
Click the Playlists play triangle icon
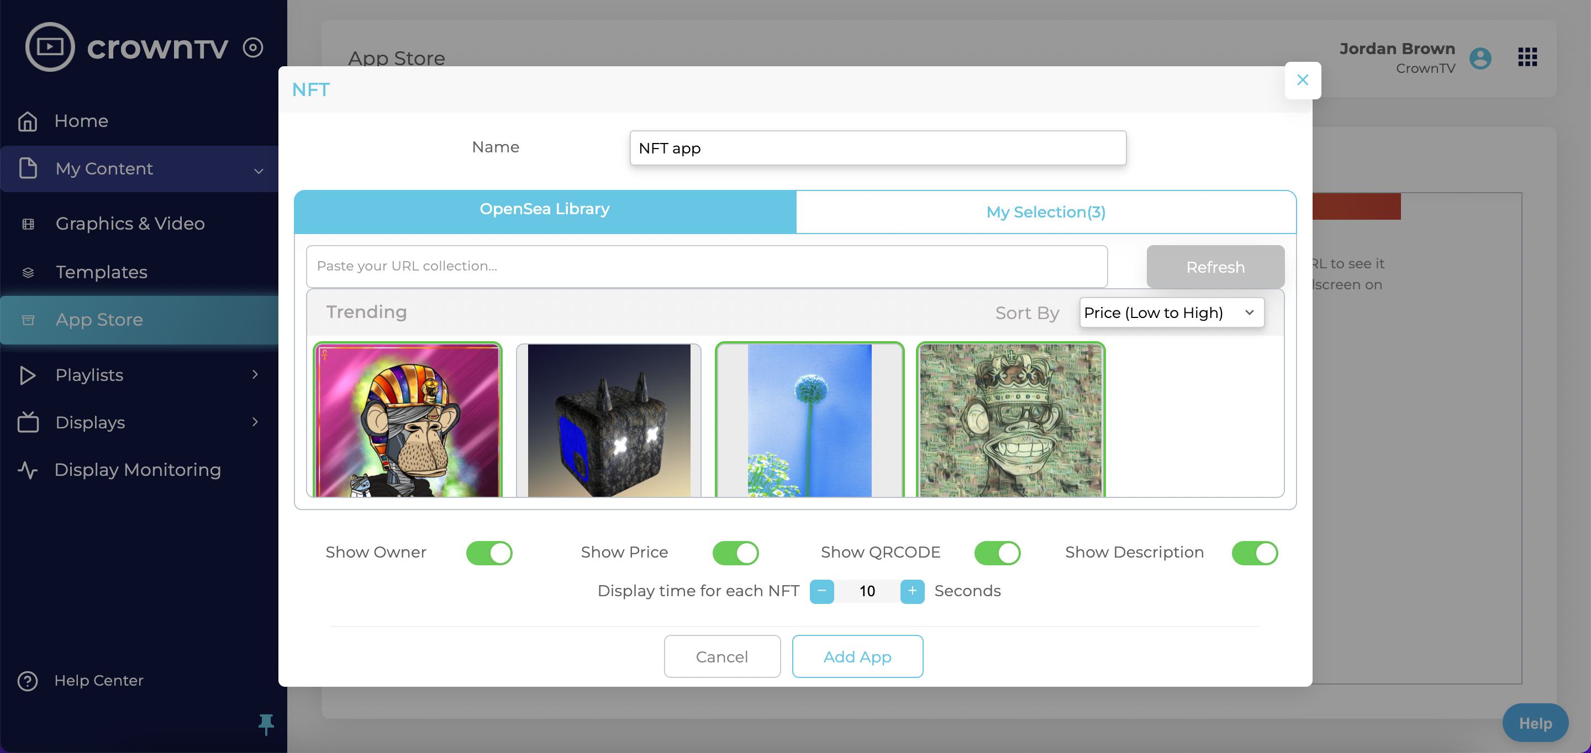pyautogui.click(x=28, y=375)
